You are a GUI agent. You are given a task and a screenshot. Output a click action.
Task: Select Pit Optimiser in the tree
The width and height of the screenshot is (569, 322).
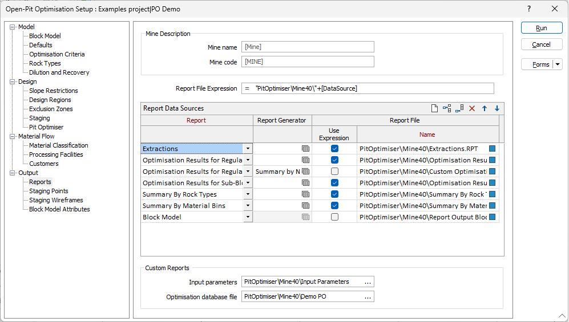[x=46, y=127]
